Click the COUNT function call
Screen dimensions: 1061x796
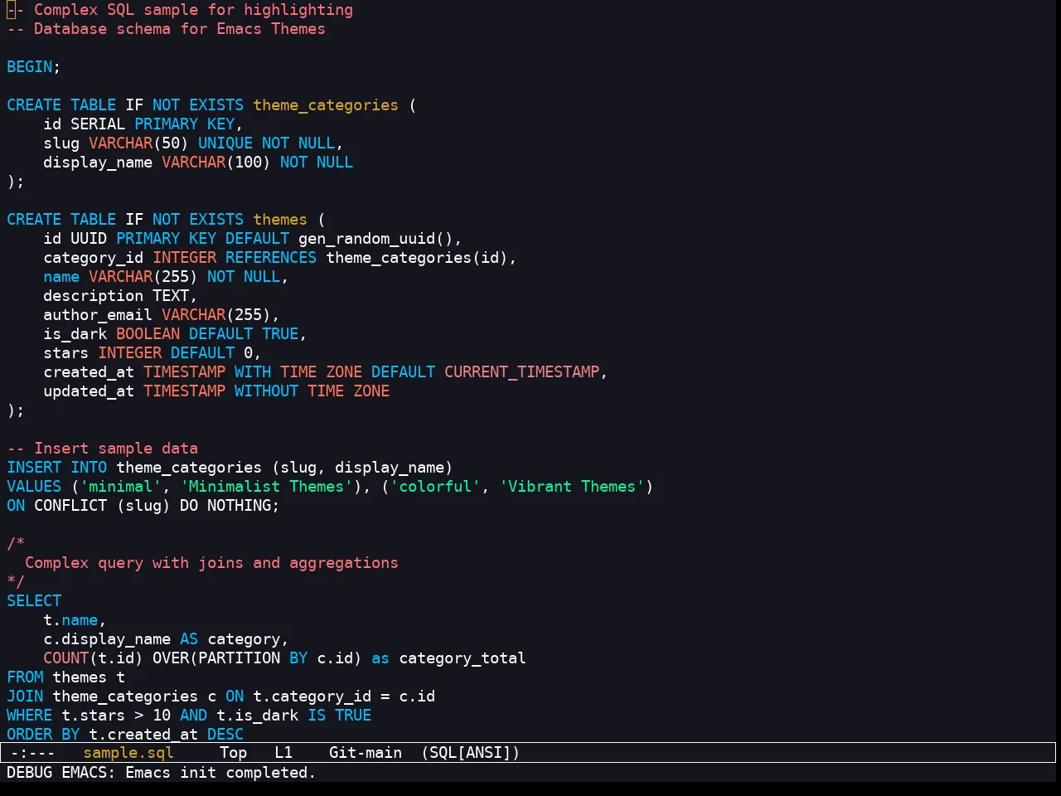[x=93, y=658]
